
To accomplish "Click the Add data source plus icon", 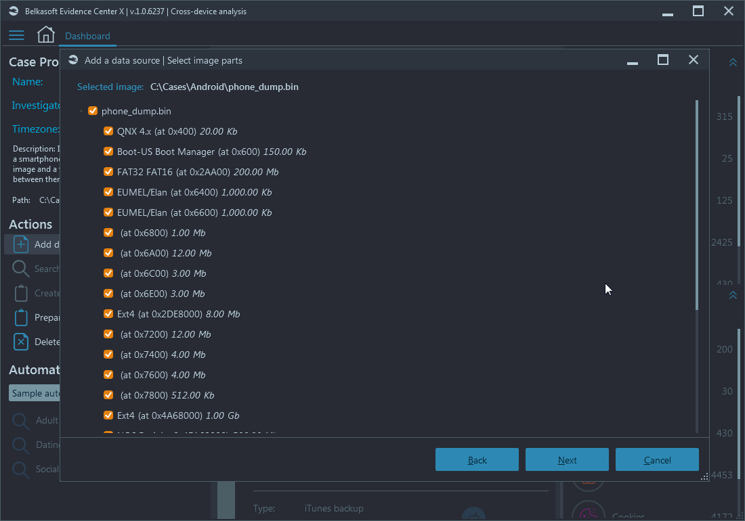I will (x=21, y=244).
